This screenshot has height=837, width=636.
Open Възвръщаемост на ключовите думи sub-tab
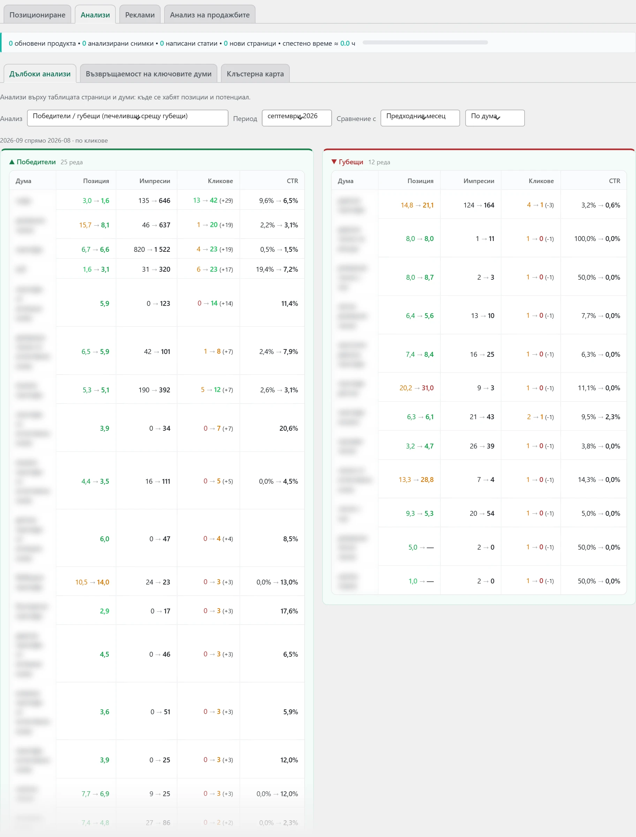(x=149, y=74)
